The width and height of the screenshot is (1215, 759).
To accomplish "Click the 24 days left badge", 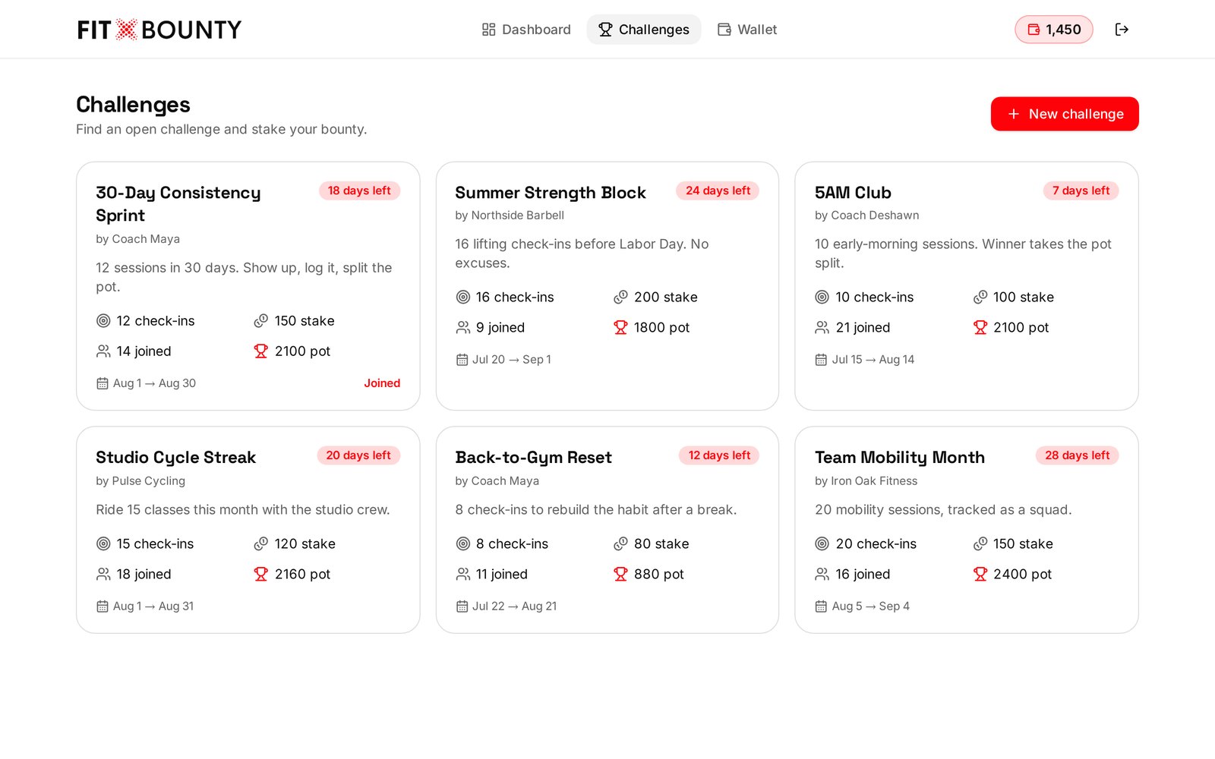I will (x=718, y=191).
